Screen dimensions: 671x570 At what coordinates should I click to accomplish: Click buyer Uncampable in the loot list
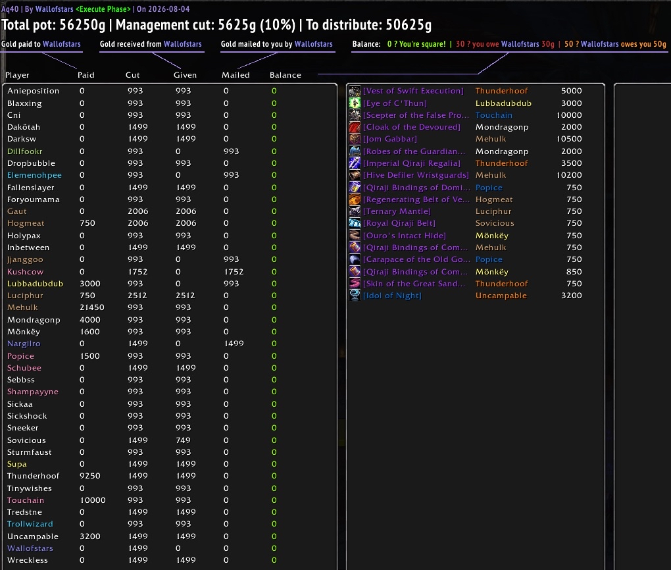(x=501, y=296)
